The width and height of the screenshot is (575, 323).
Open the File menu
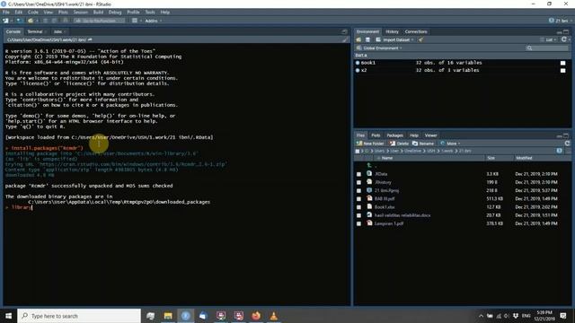point(6,12)
